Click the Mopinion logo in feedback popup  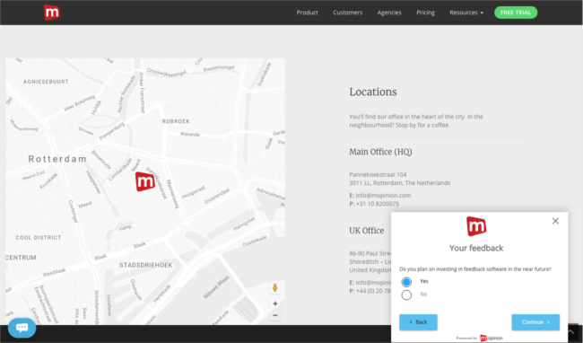(x=476, y=226)
